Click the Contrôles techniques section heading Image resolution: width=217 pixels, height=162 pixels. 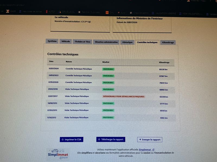coord(63,54)
